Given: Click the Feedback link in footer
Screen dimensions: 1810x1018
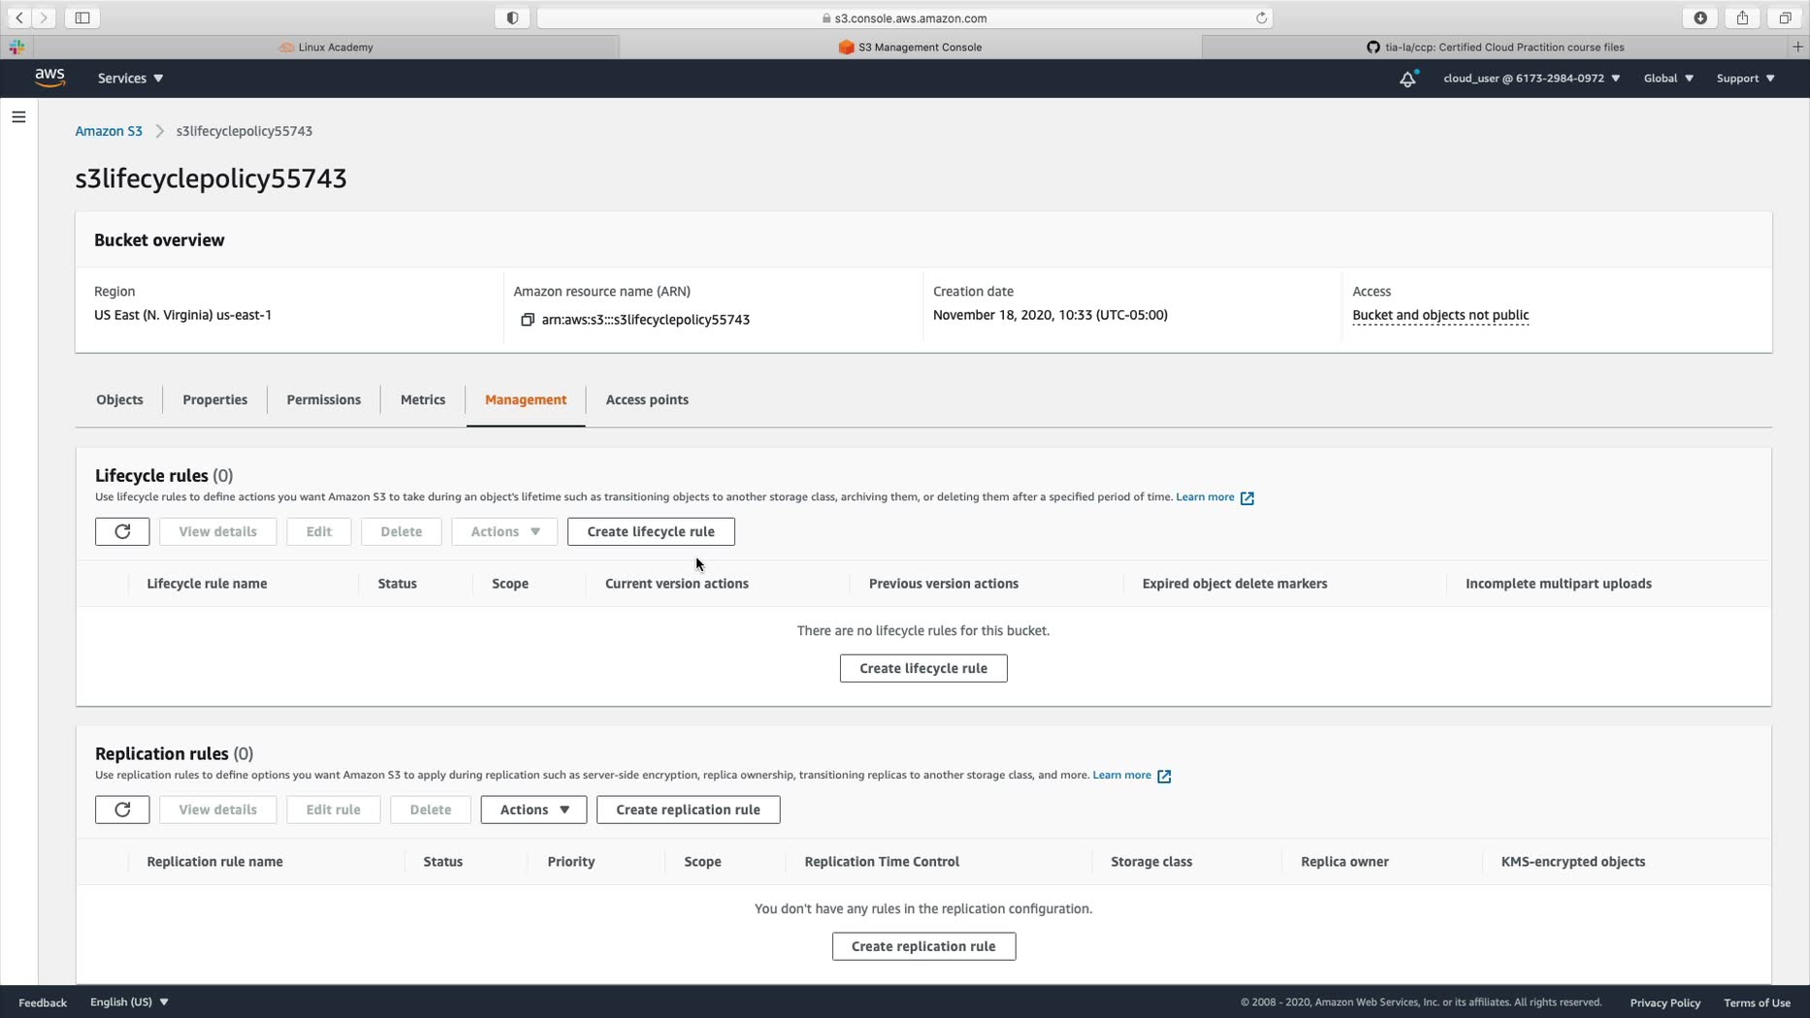Looking at the screenshot, I should pos(43,1002).
